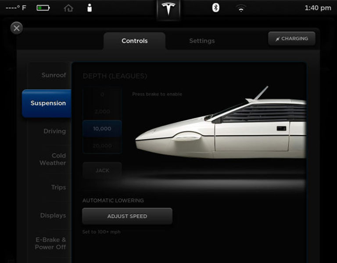Select the 0 leagues depth option
This screenshot has width=337, height=263.
(102, 95)
